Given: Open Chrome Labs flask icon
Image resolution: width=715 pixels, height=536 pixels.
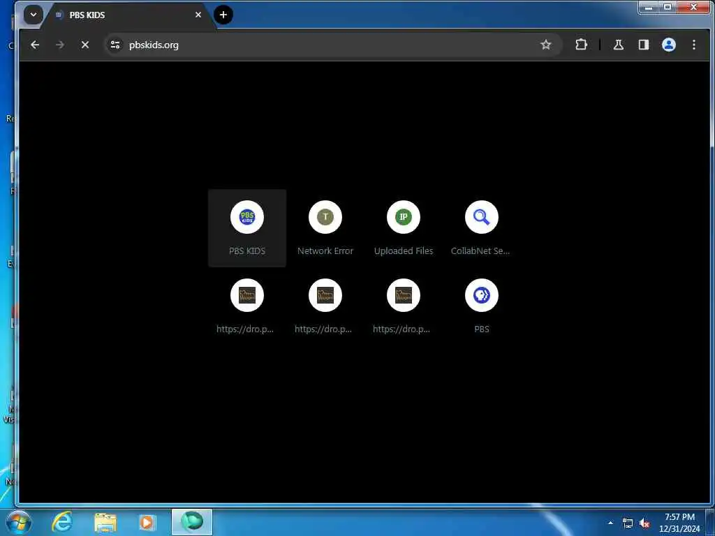Looking at the screenshot, I should pos(619,45).
